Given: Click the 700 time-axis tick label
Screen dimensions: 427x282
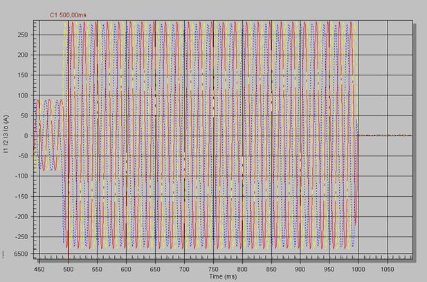Looking at the screenshot, I should tap(184, 270).
